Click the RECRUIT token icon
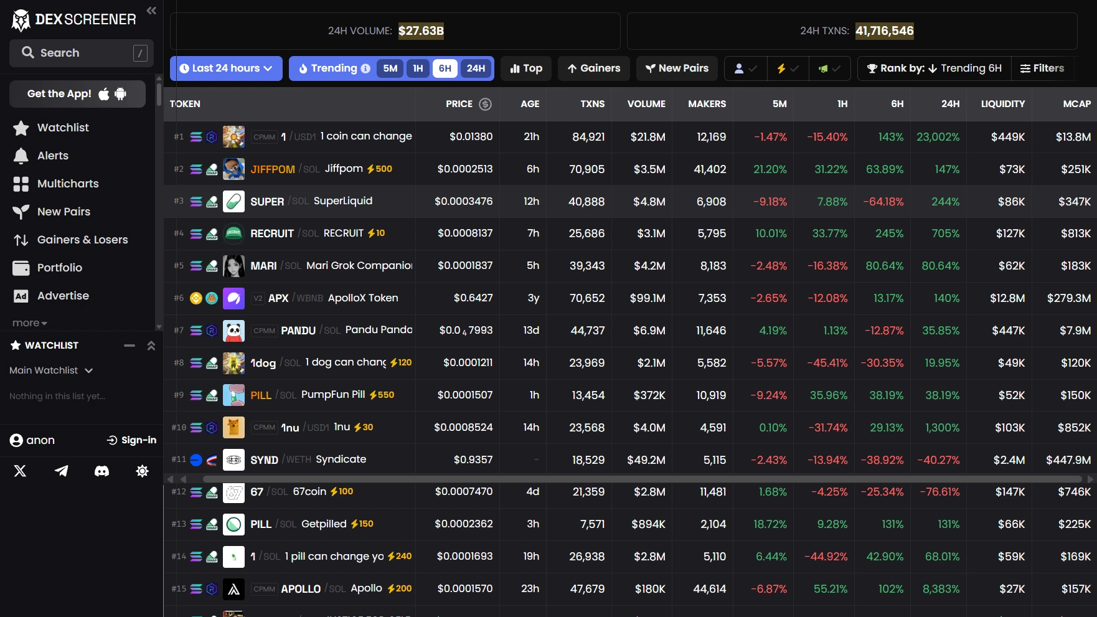1097x617 pixels. pos(233,233)
